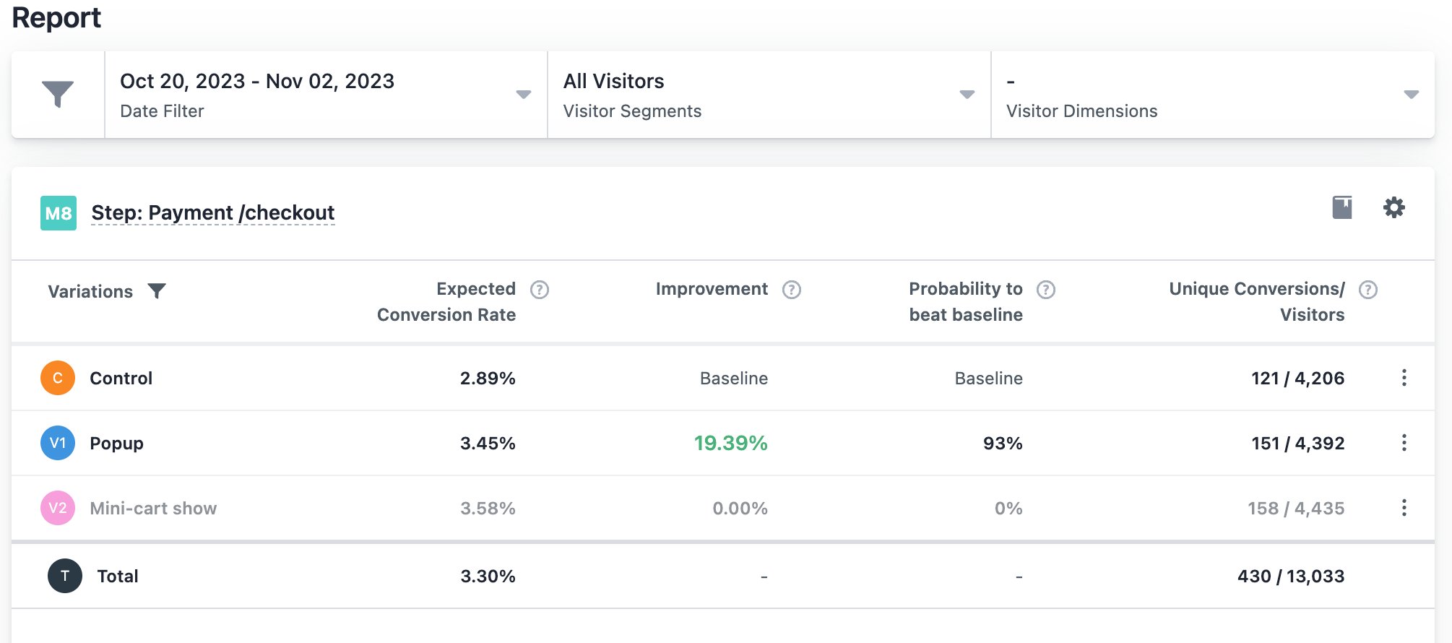Click the blue V1 Popup badge
The image size is (1452, 643).
(58, 443)
